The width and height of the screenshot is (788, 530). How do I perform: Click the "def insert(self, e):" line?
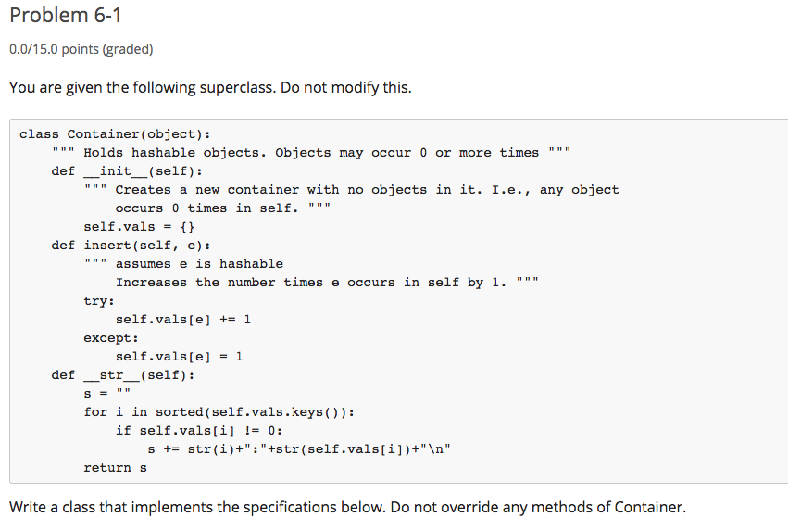(x=131, y=246)
